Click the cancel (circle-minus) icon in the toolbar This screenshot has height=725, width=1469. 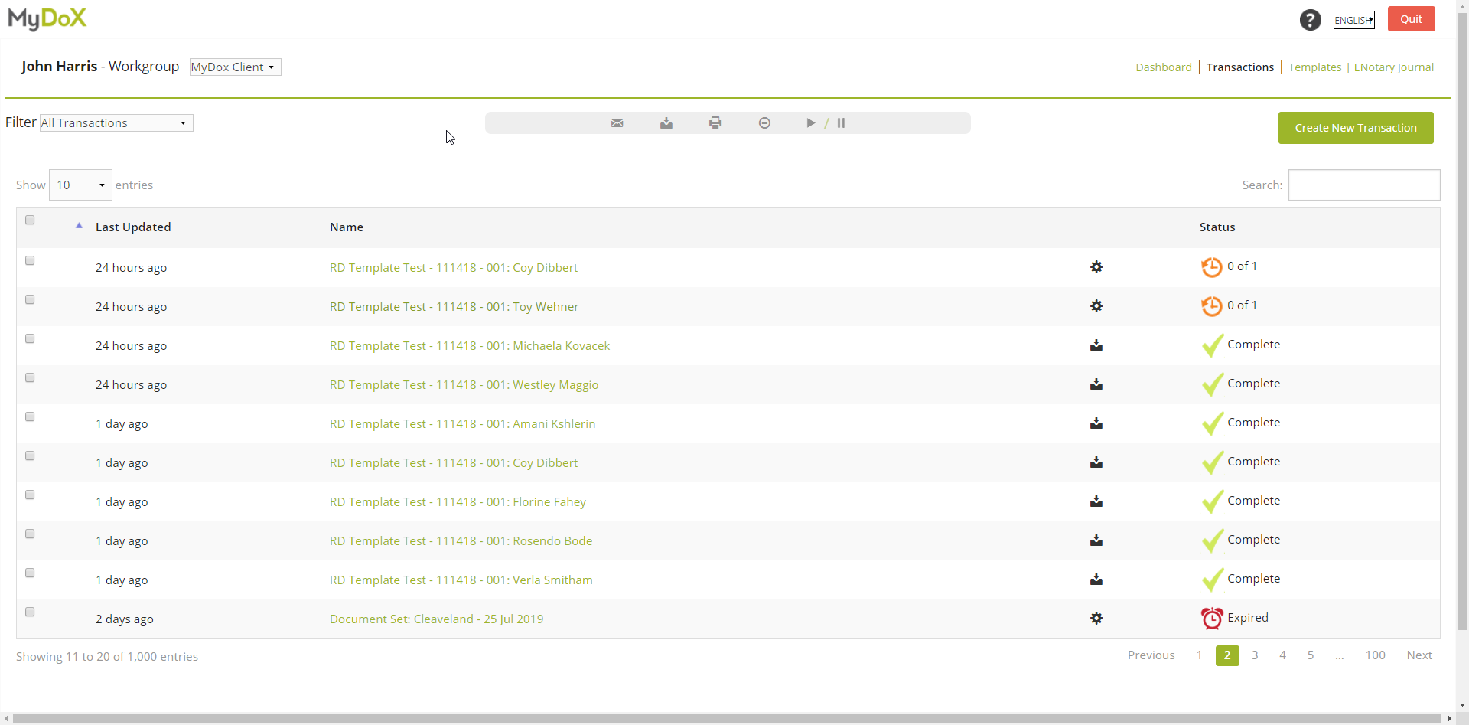[x=764, y=122]
